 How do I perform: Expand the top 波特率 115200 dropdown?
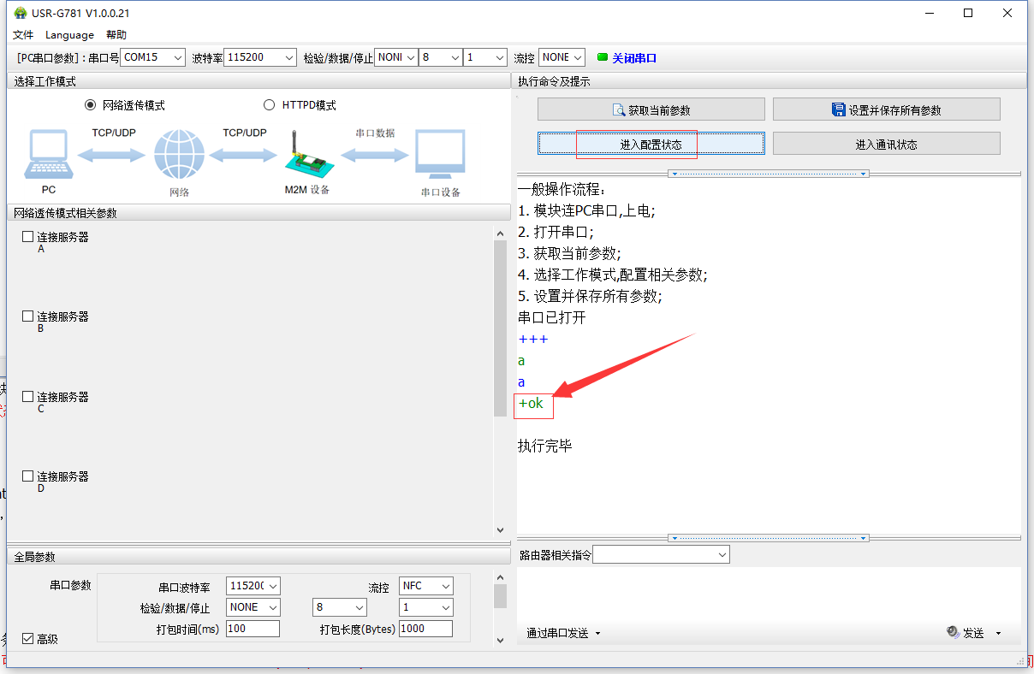(259, 57)
